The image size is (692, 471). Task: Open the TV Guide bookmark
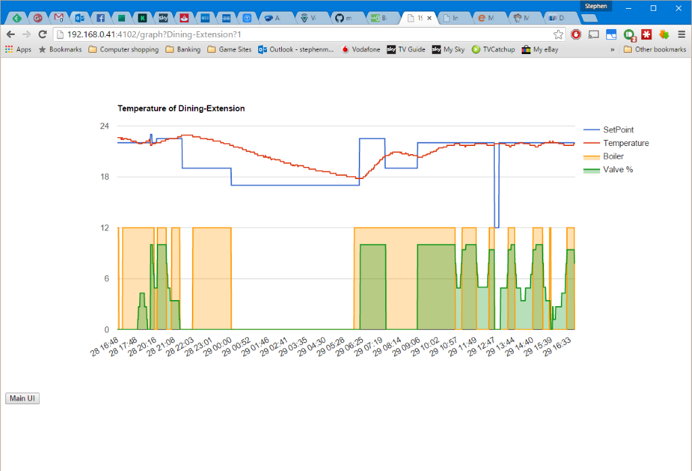click(406, 49)
